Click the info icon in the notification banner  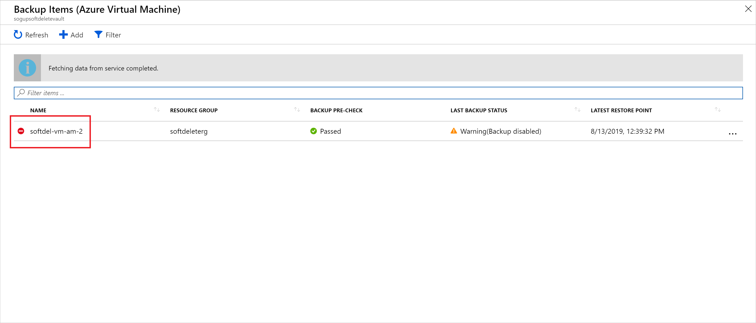(26, 68)
